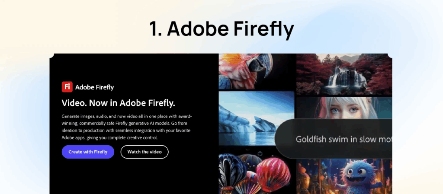Image resolution: width=443 pixels, height=194 pixels.
Task: Click the black-and-white striped hot air balloon
Action: click(231, 170)
